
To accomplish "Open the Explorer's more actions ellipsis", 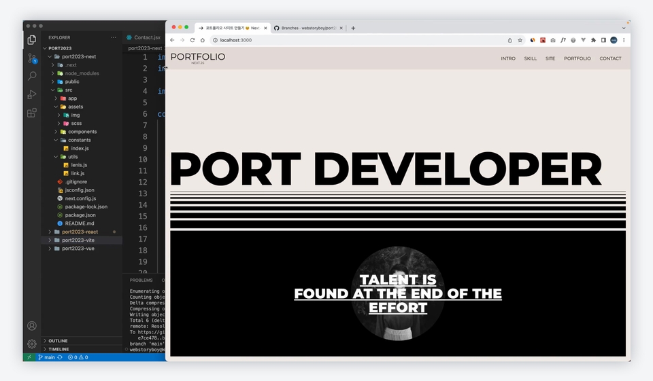I will pos(114,37).
